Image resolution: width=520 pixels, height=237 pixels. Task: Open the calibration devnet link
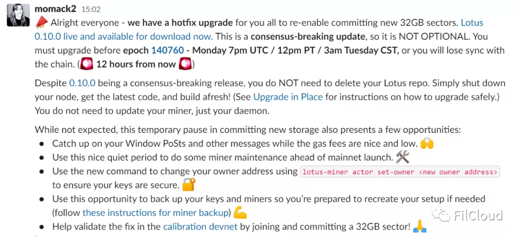[x=200, y=227]
